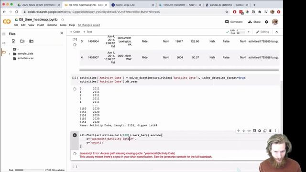Click the pd.to_datetime code cell

tap(175, 80)
